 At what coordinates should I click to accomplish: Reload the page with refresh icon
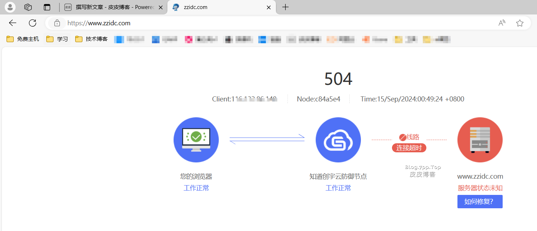pos(33,23)
